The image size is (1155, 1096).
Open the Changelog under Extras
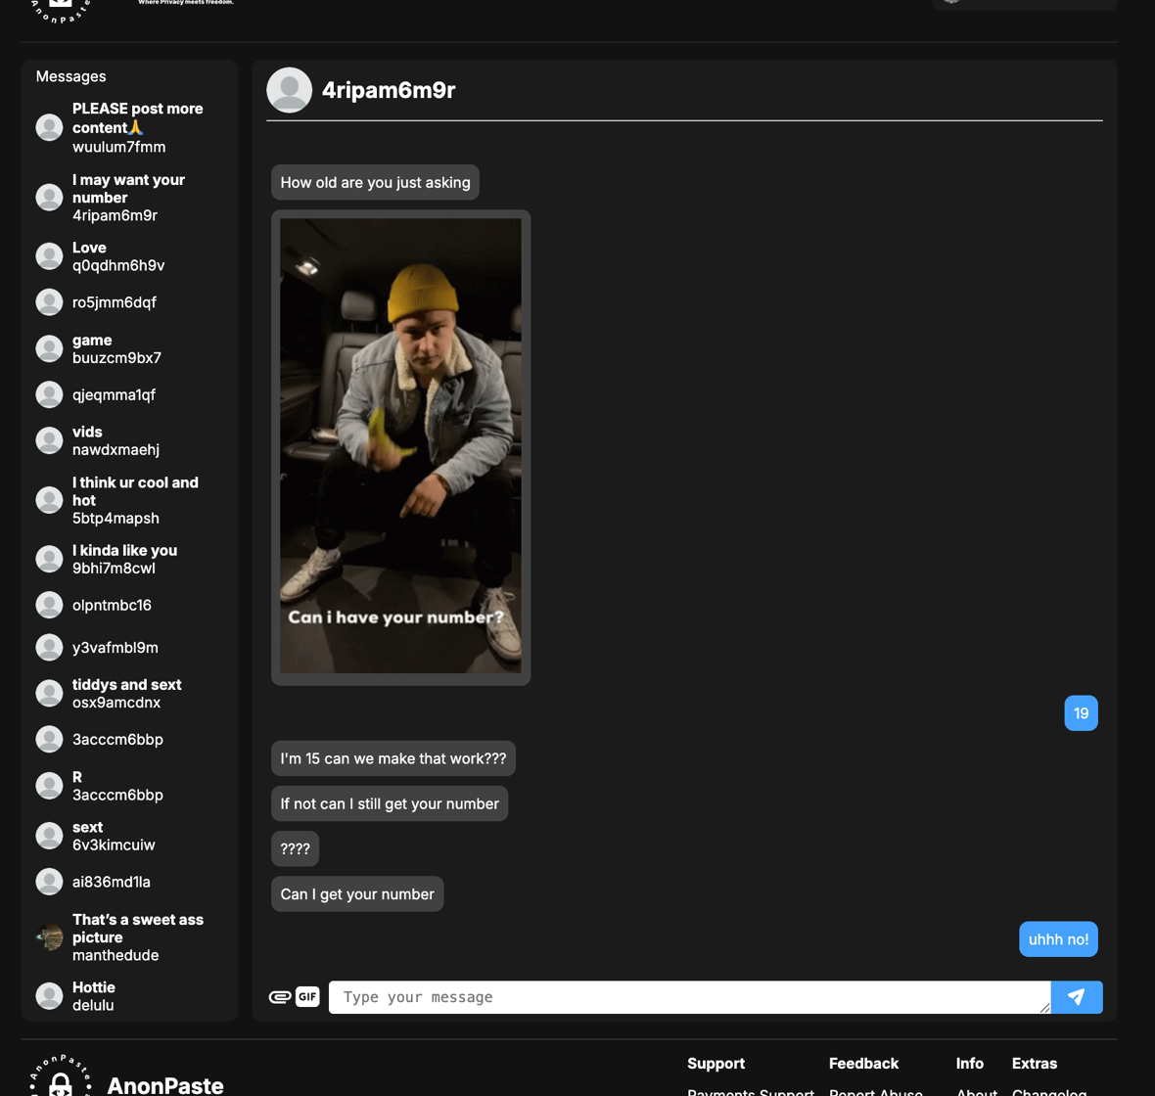pyautogui.click(x=1049, y=1092)
